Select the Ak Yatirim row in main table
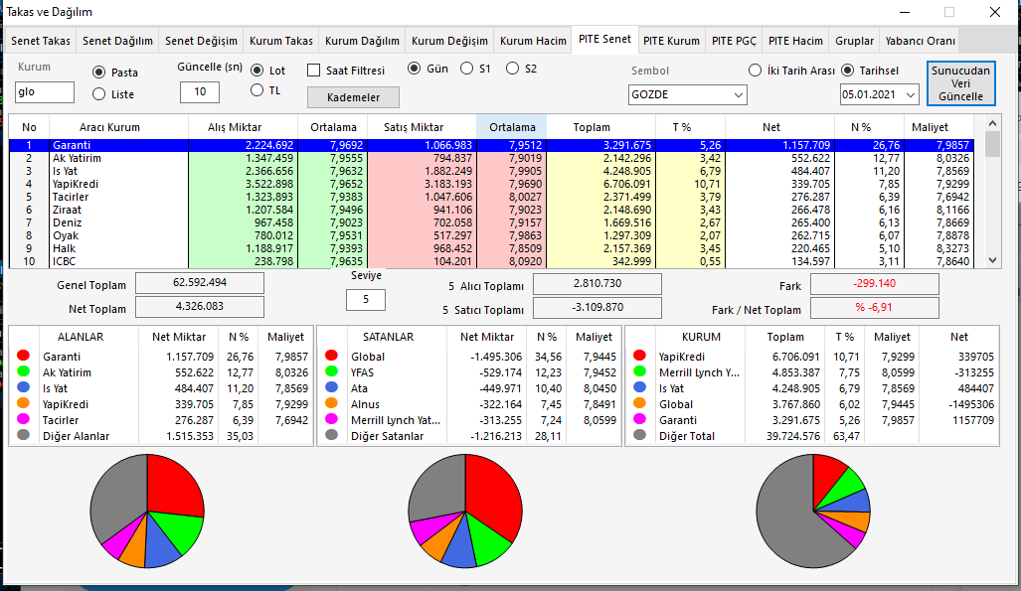 (x=492, y=158)
